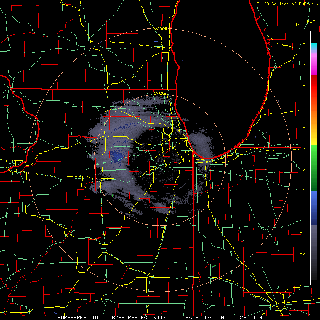Click the 40 value on the dBZ scale
This screenshot has width=320, height=320.
click(x=305, y=128)
